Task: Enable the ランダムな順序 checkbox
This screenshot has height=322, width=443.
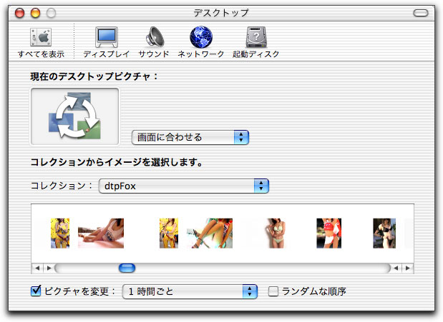Action: click(273, 291)
